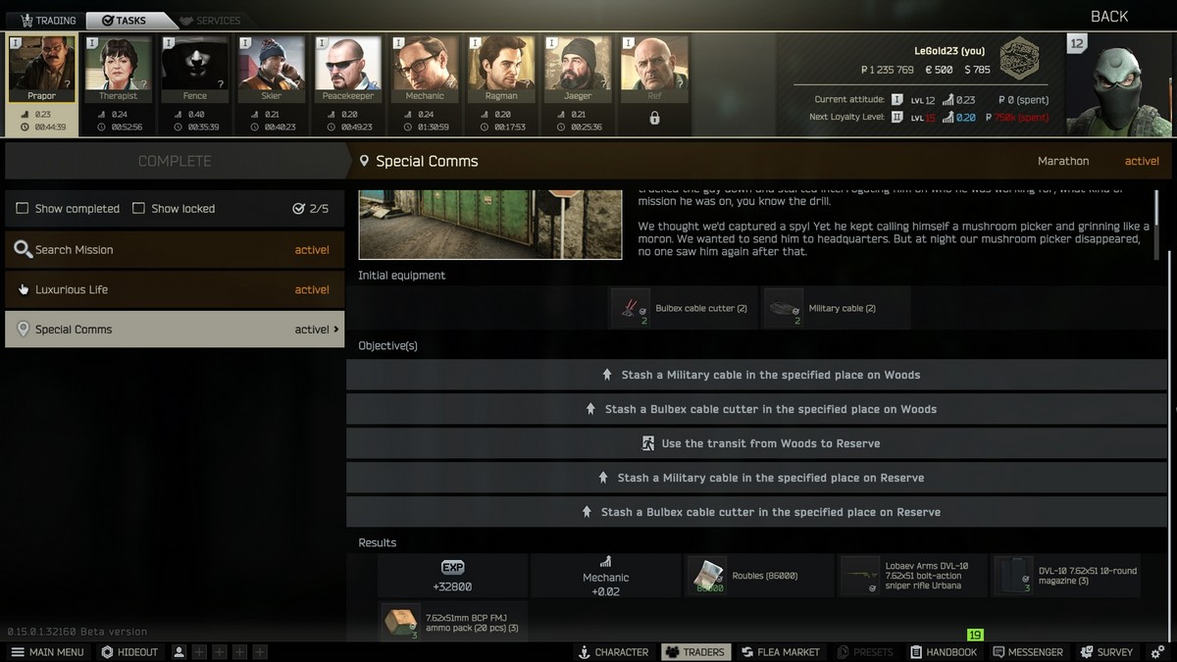The width and height of the screenshot is (1177, 662).
Task: Click the DVL-10 sniper rifle reward icon
Action: coord(860,576)
